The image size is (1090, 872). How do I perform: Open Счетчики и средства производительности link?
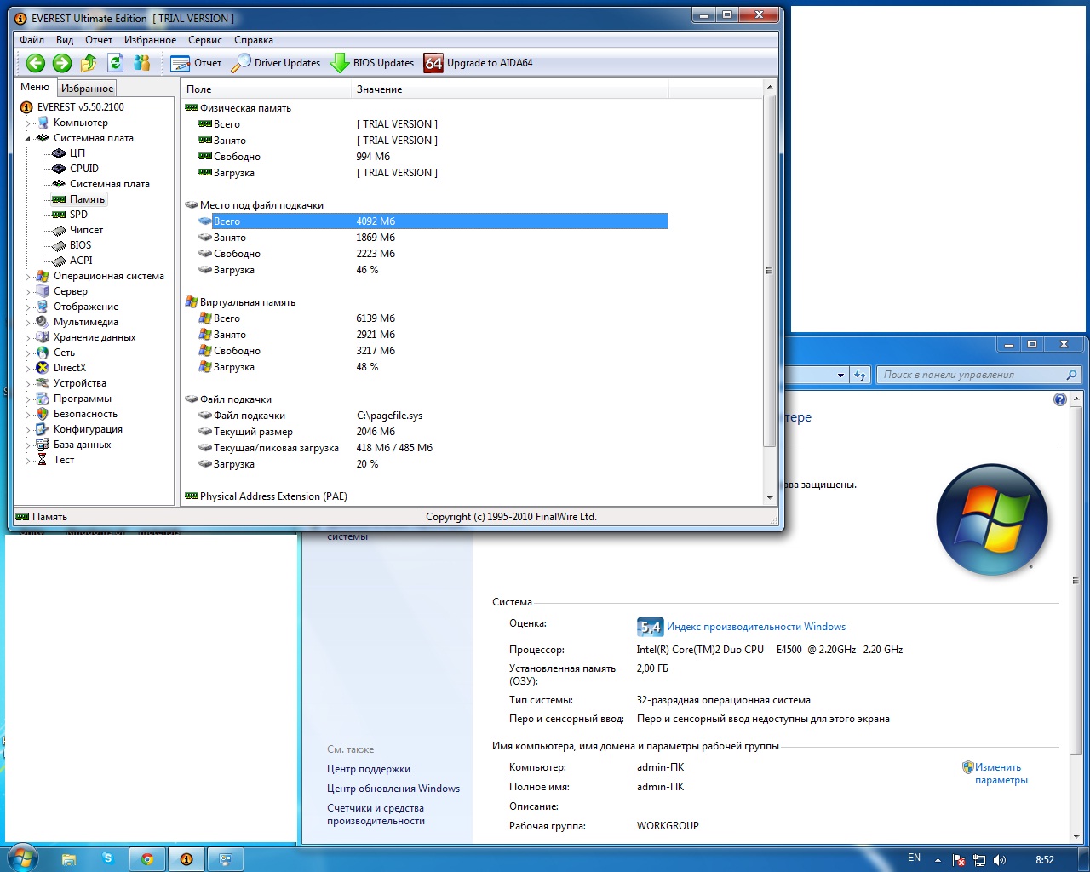(376, 814)
